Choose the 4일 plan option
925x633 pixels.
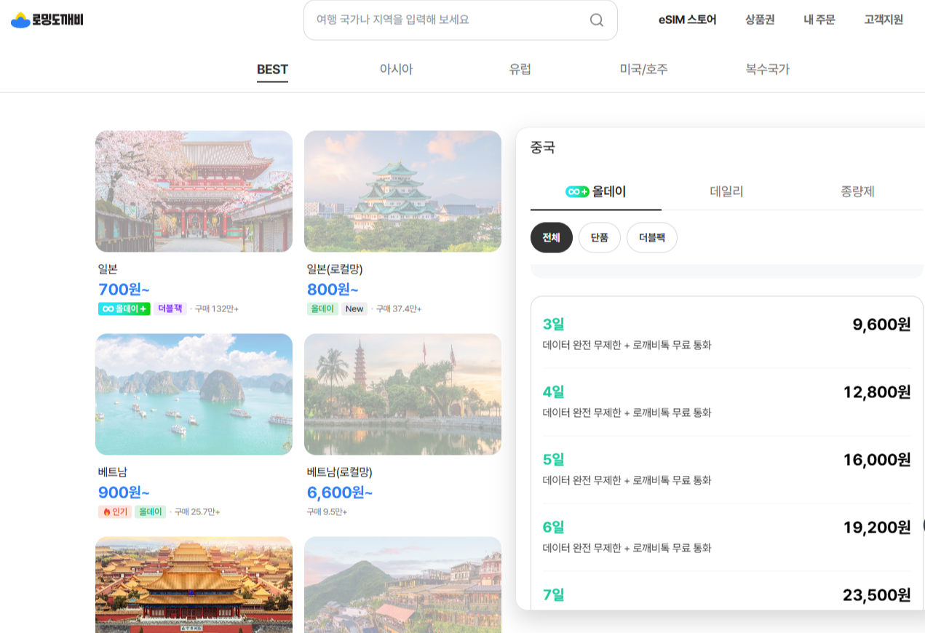727,402
